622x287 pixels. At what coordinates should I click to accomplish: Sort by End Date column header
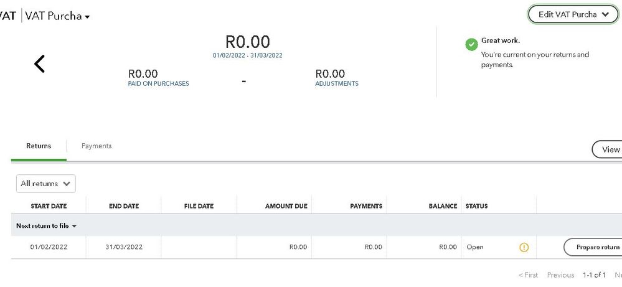[x=123, y=206]
